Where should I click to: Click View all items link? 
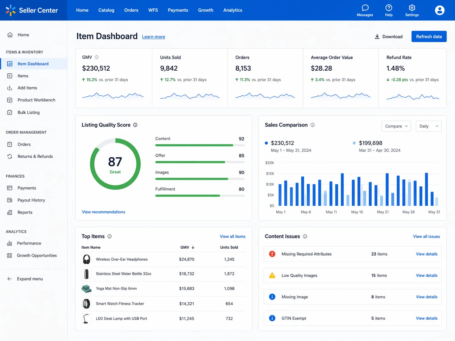(x=233, y=236)
